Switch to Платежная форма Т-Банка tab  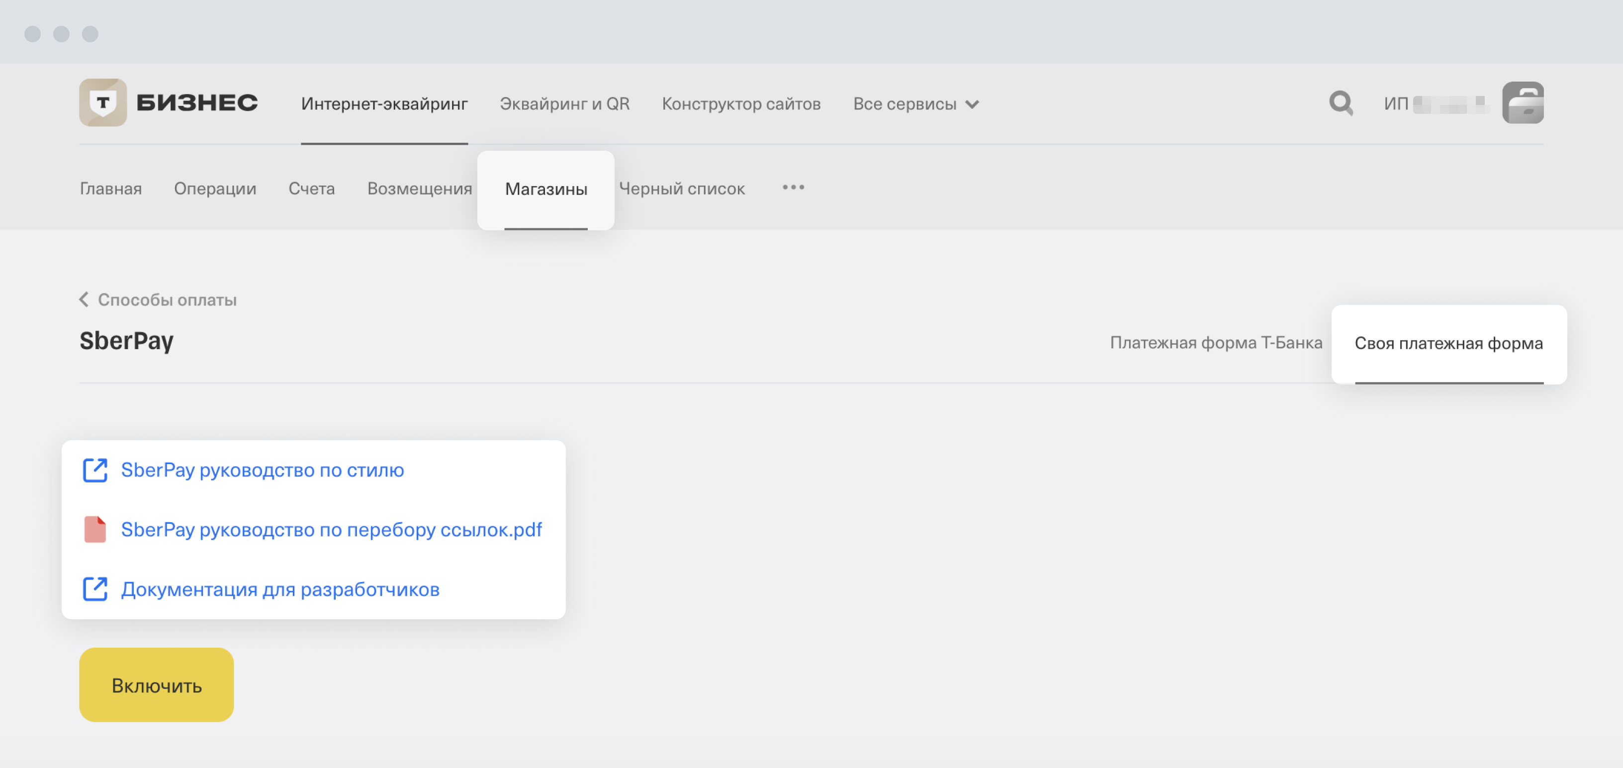click(1216, 343)
